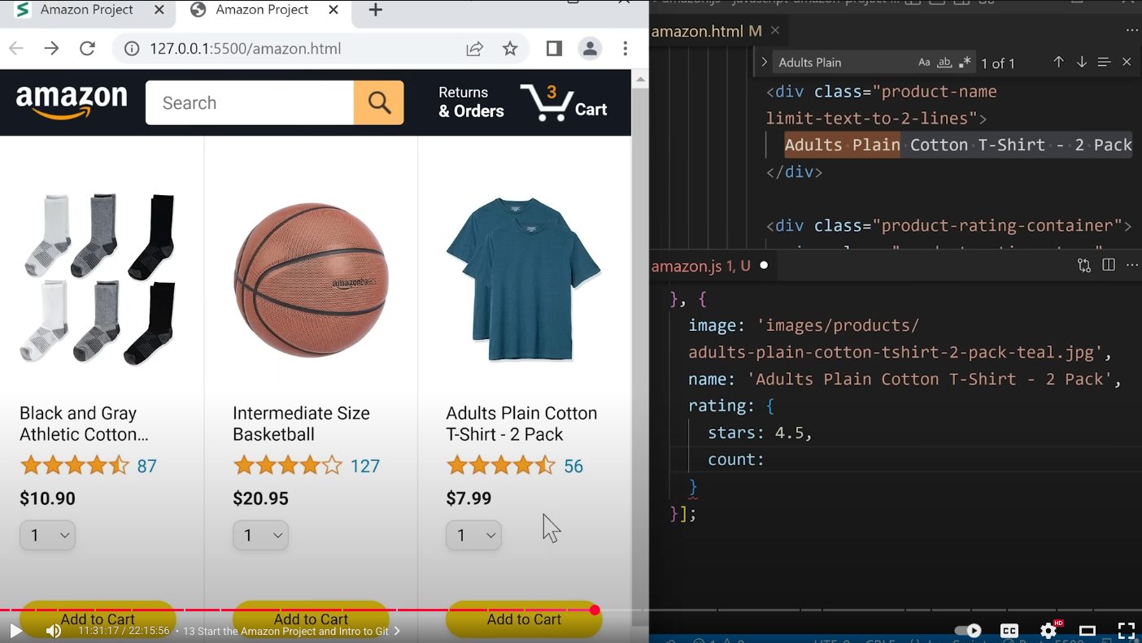Bookmark this page with the star icon

510,49
